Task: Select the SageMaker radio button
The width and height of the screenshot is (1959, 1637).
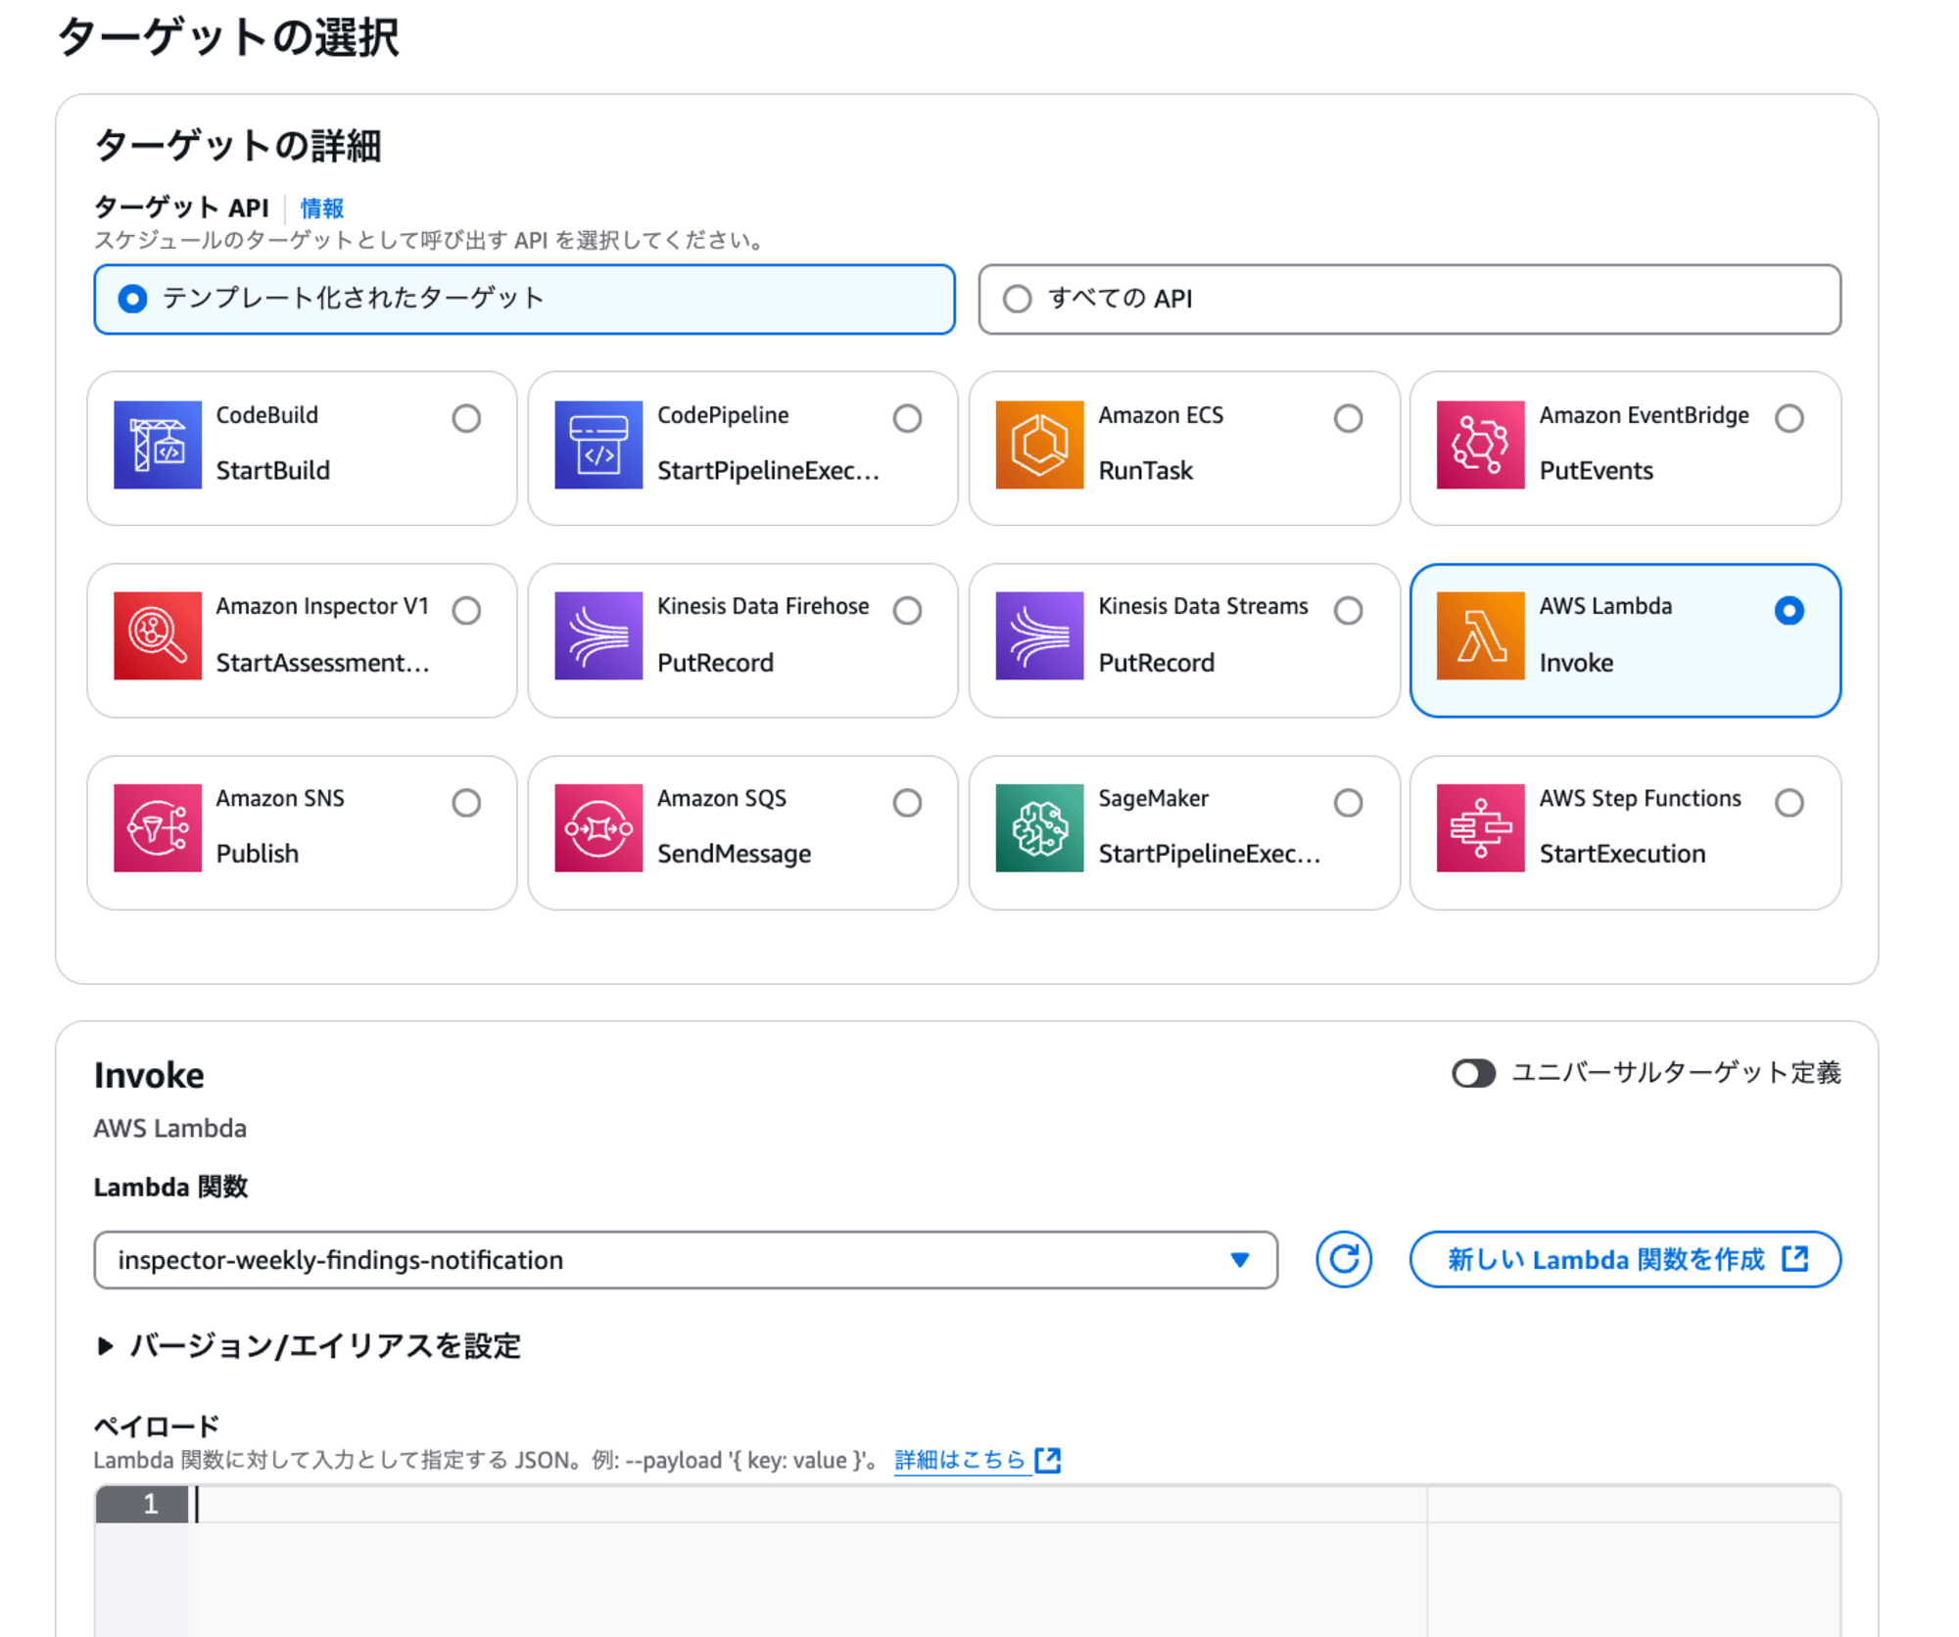Action: [x=1348, y=803]
